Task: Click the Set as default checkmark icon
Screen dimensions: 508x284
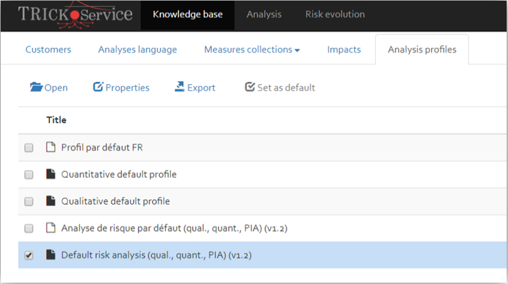Action: [x=250, y=87]
